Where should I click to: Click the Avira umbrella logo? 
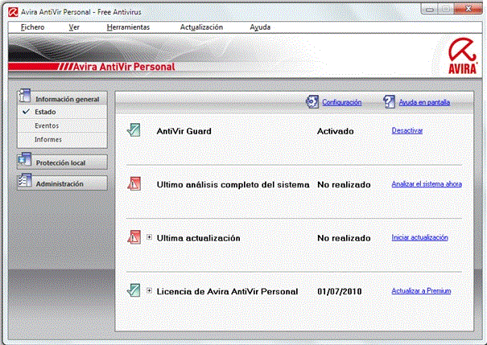pyautogui.click(x=462, y=55)
